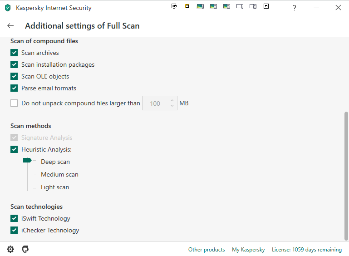This screenshot has height=256, width=349.
Task: Disable Heuristic Analysis checkbox
Action: pos(14,149)
